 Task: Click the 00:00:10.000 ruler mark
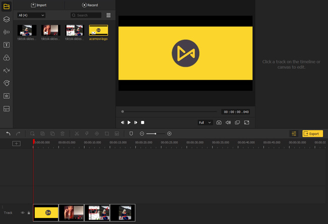[x=92, y=142]
